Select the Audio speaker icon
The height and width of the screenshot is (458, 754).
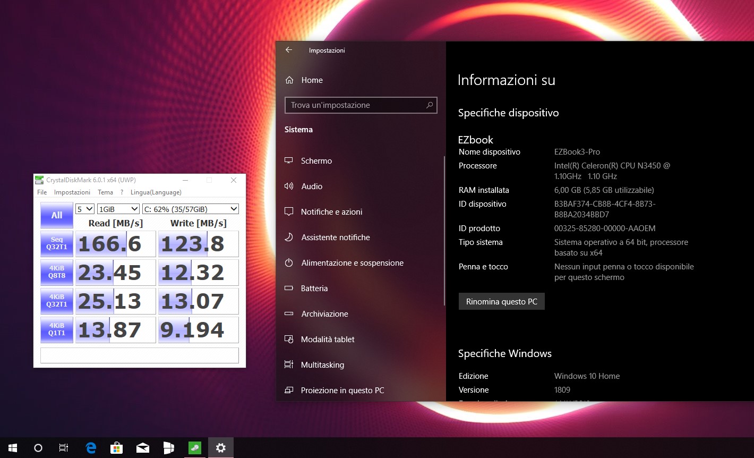(289, 186)
